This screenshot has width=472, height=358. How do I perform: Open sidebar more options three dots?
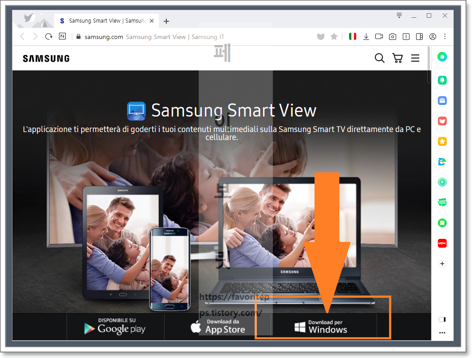pos(442,333)
